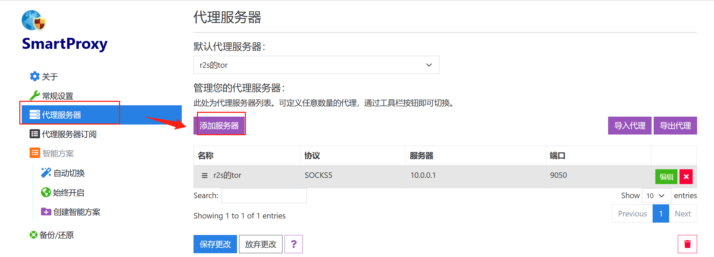Click 导出代理 button

(675, 126)
